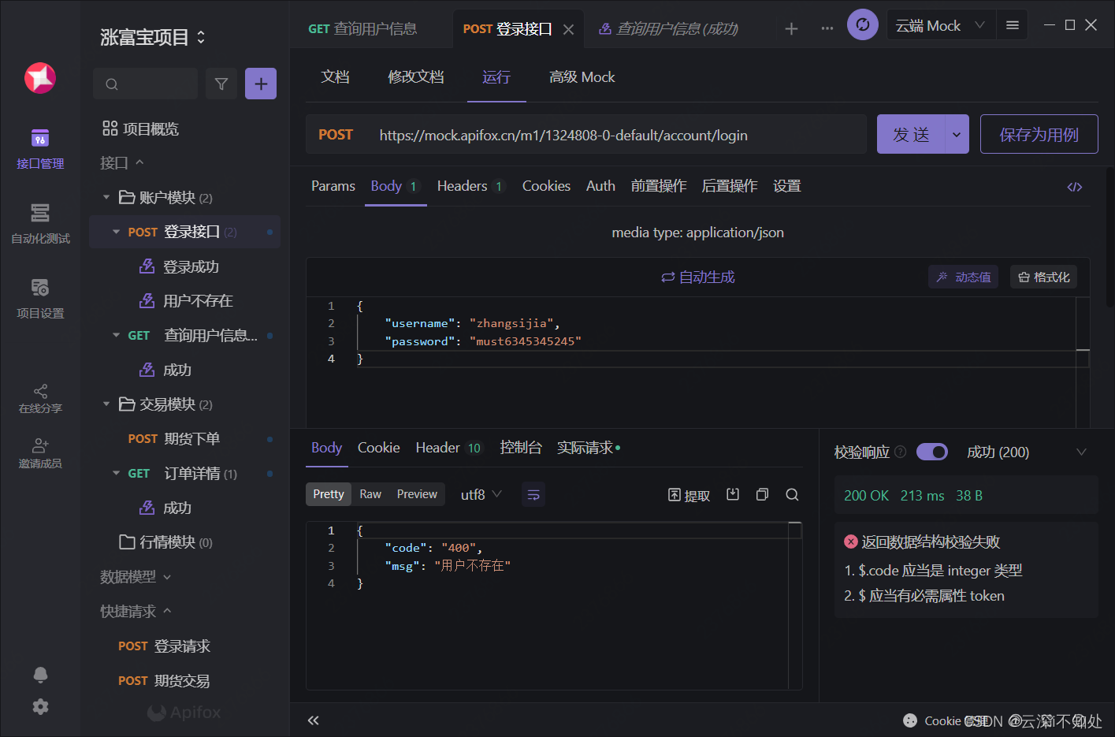Open the 高级 Mock tab
This screenshot has width=1115, height=737.
[x=582, y=77]
